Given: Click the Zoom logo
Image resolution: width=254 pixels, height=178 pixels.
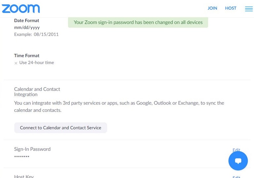Looking at the screenshot, I should click(21, 9).
